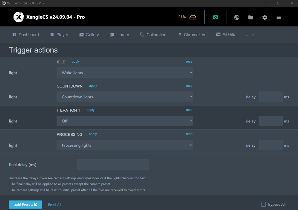The width and height of the screenshot is (298, 210).
Task: Click the green camera icon
Action: pyautogui.click(x=216, y=17)
